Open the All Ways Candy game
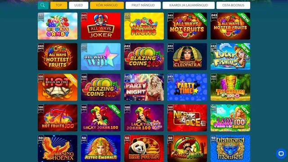The height and width of the screenshot is (162, 288). click(58, 26)
